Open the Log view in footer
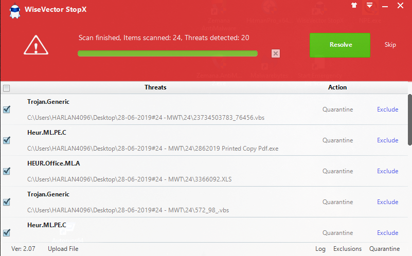This screenshot has width=412, height=256. 320,249
